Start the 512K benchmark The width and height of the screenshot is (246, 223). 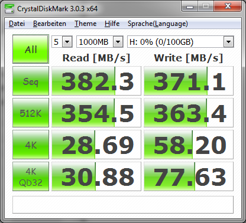coord(31,113)
